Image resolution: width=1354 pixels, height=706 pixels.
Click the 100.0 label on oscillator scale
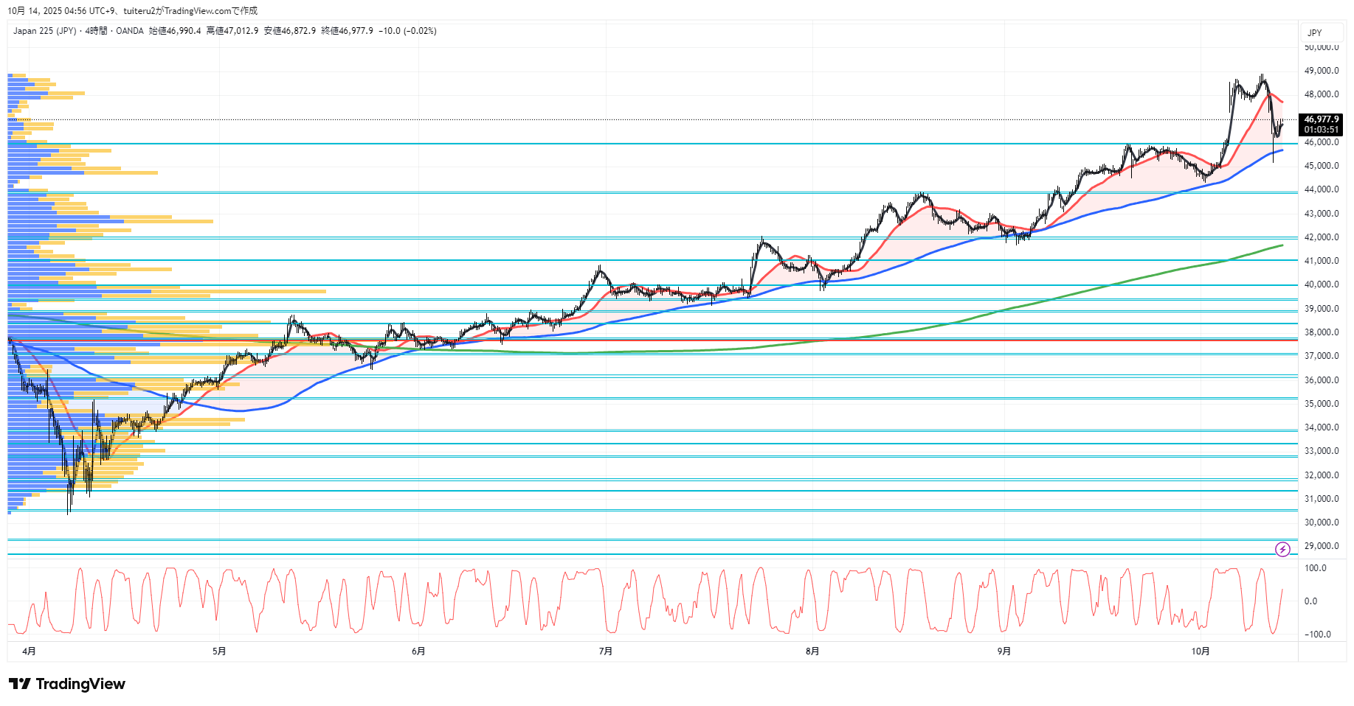pos(1315,568)
